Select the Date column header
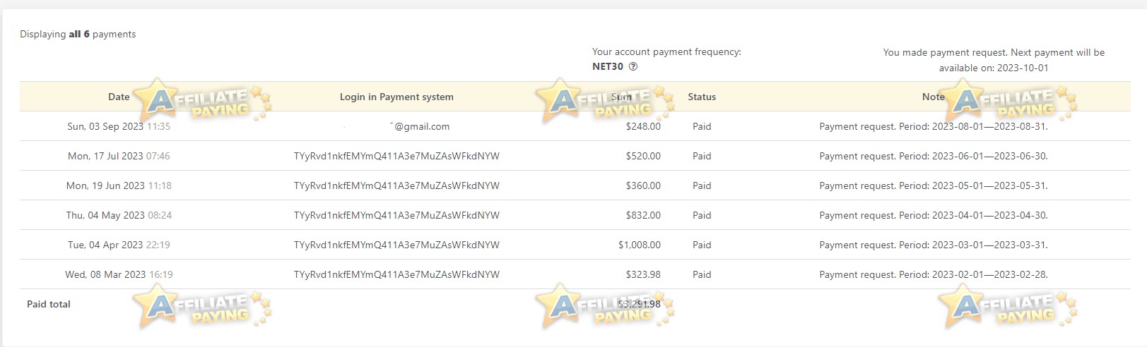The image size is (1147, 347). point(119,97)
